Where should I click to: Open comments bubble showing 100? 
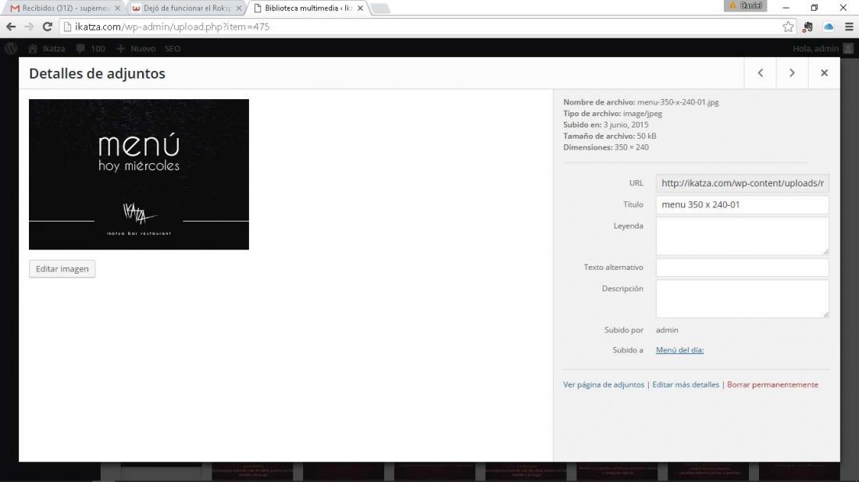tap(91, 48)
